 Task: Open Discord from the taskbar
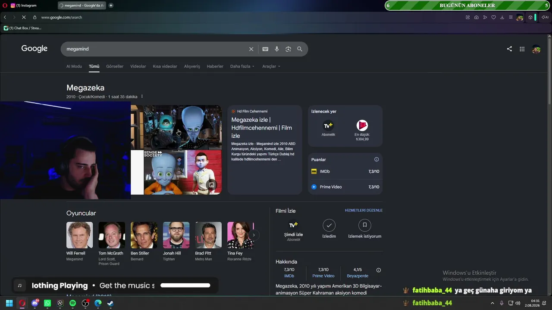[35, 303]
